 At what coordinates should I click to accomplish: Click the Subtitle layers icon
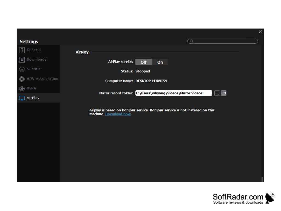(22, 69)
